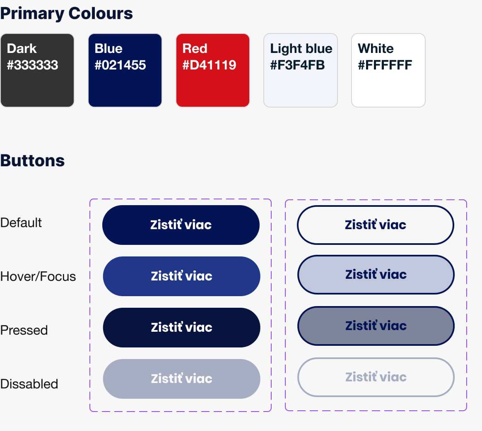Pick the Blue #021455 swatch

tap(125, 70)
